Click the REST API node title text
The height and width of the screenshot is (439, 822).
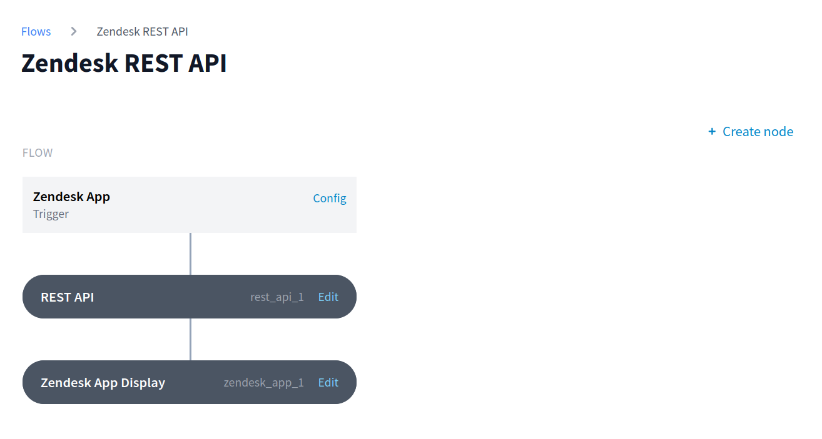point(68,297)
